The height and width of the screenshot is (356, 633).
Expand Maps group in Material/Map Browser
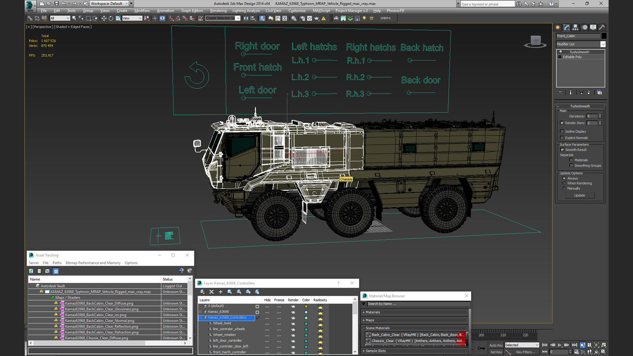click(363, 320)
